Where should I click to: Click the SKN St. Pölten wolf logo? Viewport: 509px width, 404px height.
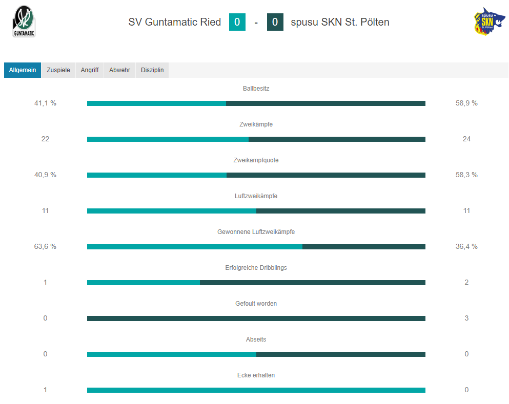(x=489, y=22)
